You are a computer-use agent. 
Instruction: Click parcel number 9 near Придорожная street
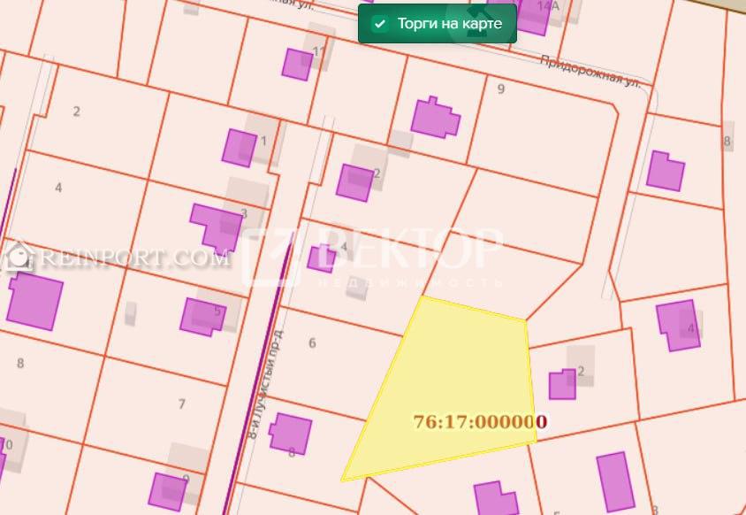(x=501, y=89)
